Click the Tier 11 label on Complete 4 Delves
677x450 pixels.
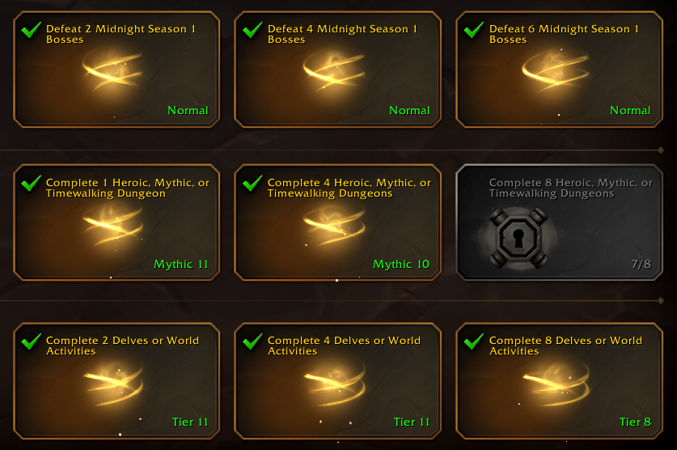(x=412, y=422)
